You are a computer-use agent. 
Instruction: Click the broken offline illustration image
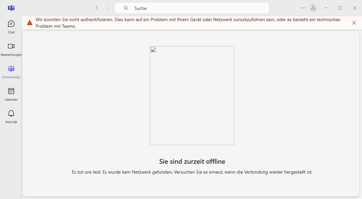(192, 96)
